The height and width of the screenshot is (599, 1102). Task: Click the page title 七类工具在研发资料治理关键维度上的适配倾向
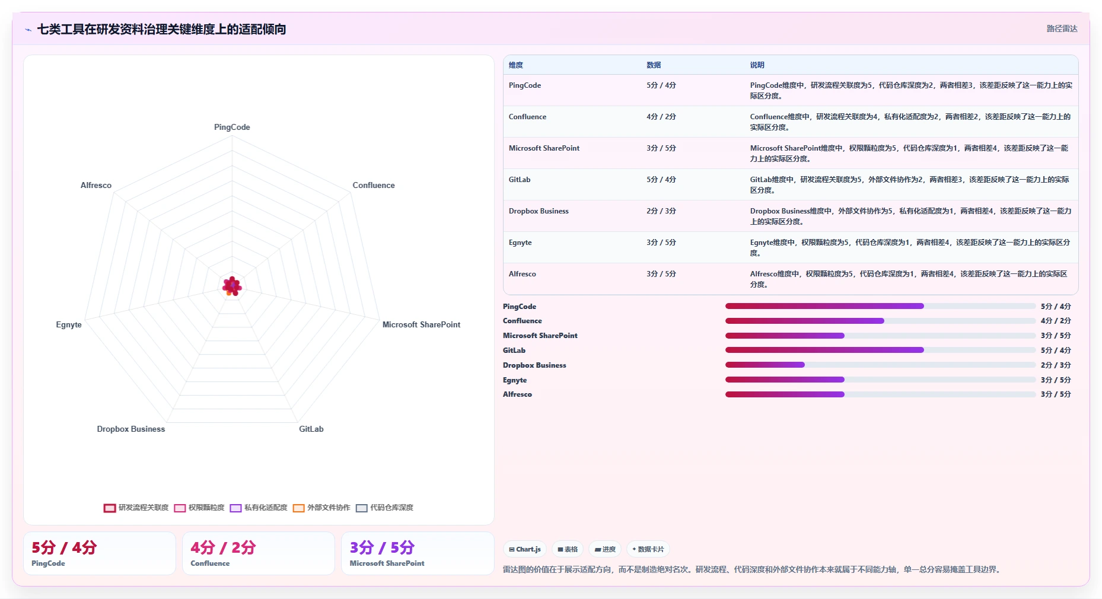(161, 29)
